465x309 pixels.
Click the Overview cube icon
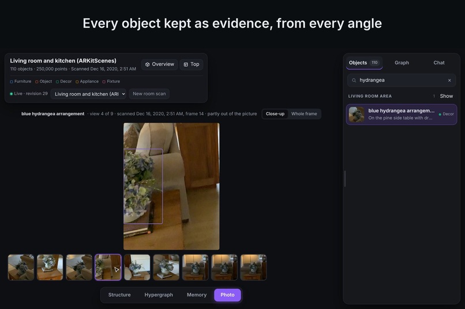click(x=147, y=64)
